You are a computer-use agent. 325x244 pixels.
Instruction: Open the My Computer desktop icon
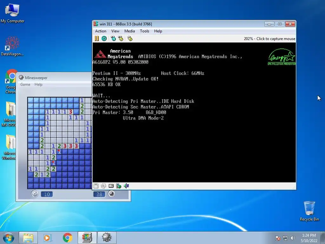(x=12, y=13)
